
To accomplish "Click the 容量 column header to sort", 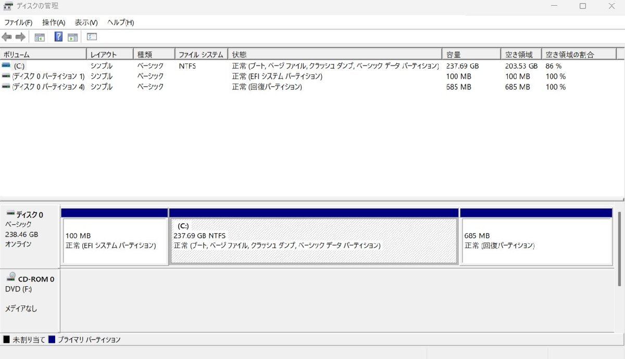I will point(468,53).
